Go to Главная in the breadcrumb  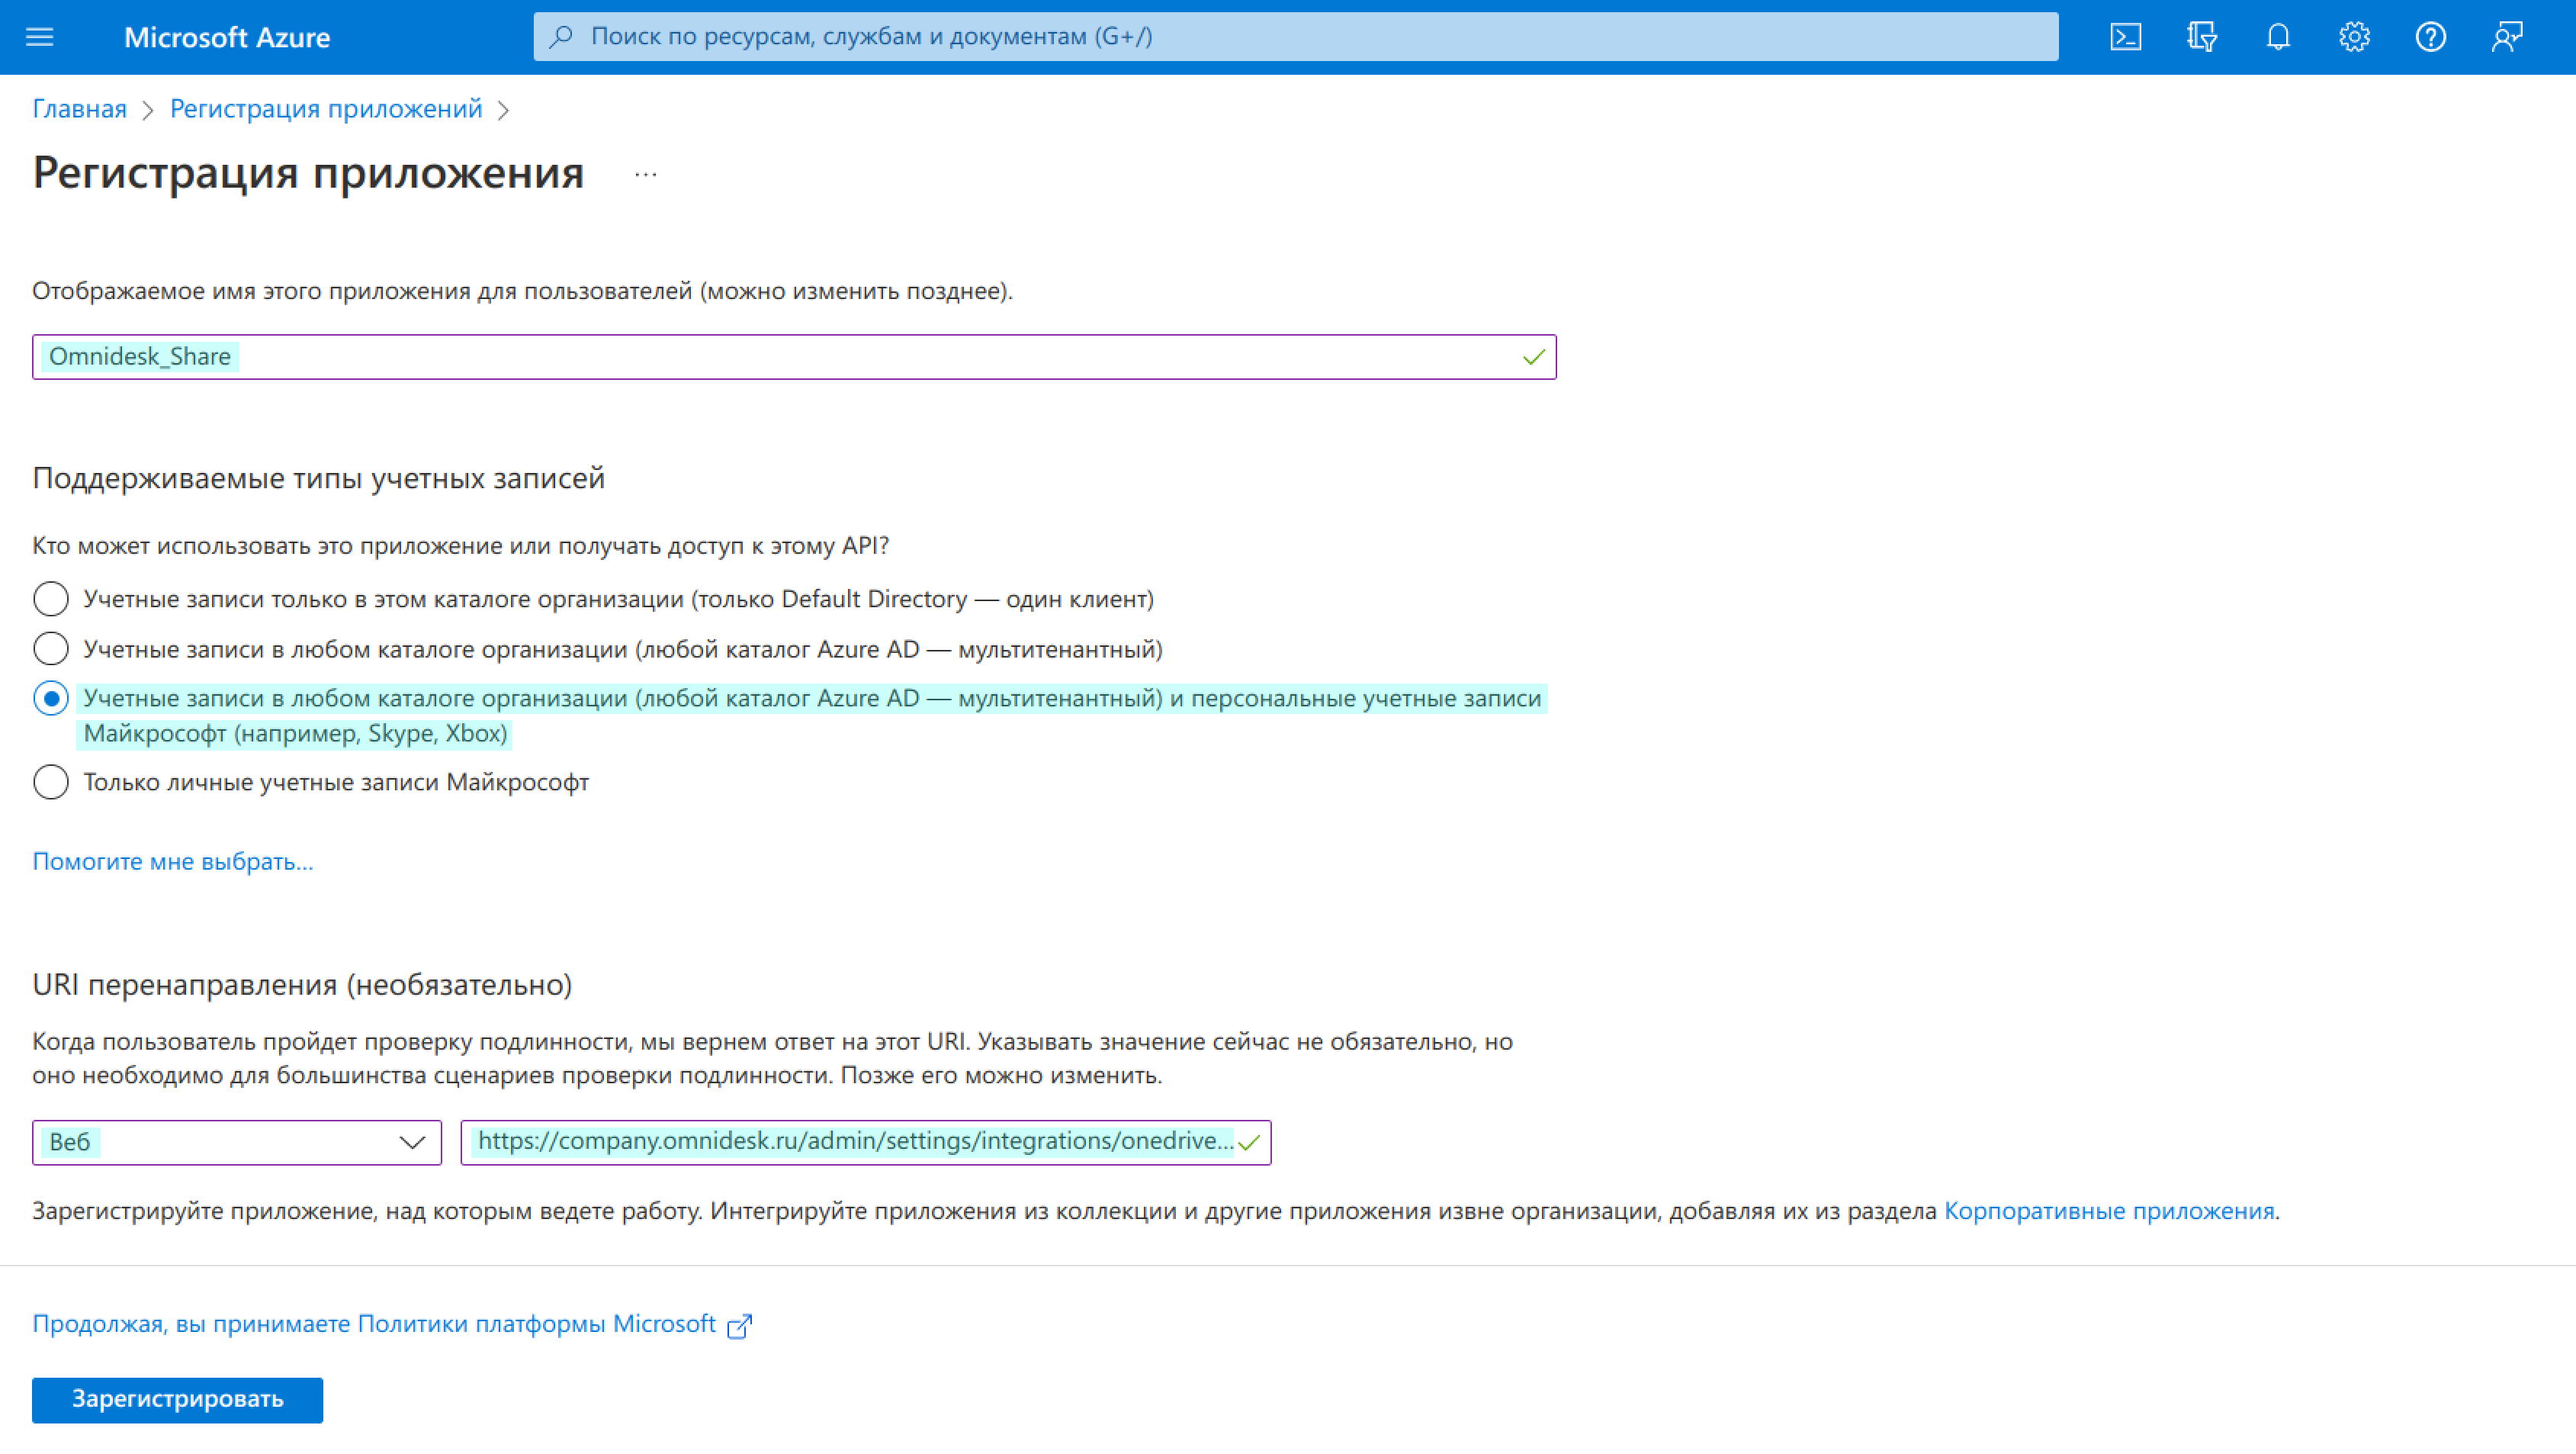(x=79, y=108)
